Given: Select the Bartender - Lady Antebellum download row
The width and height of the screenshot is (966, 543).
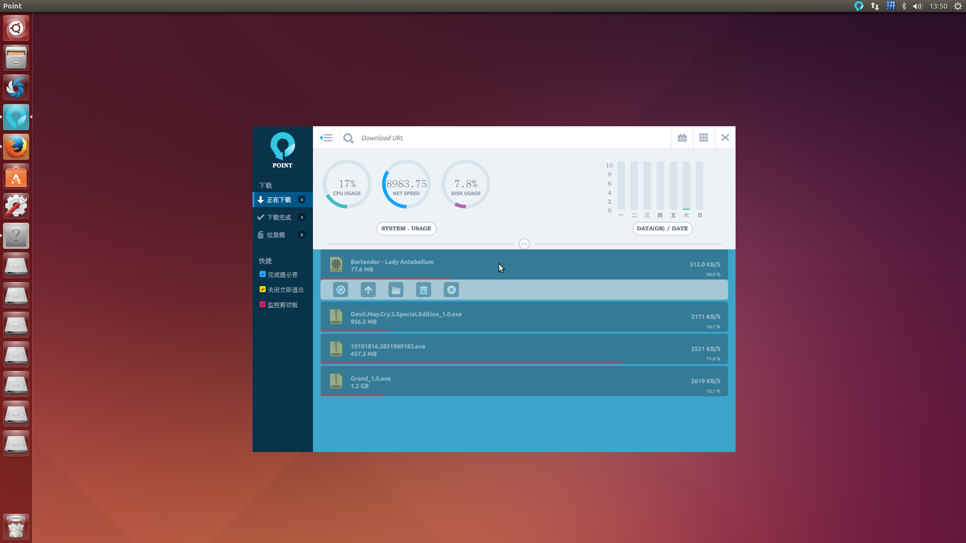Looking at the screenshot, I should click(x=524, y=264).
